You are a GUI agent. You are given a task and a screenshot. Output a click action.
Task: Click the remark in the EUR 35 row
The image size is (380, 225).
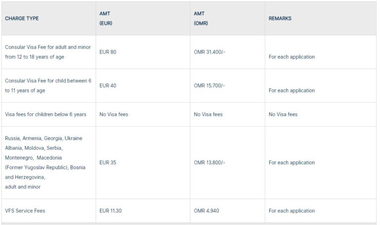(x=291, y=163)
